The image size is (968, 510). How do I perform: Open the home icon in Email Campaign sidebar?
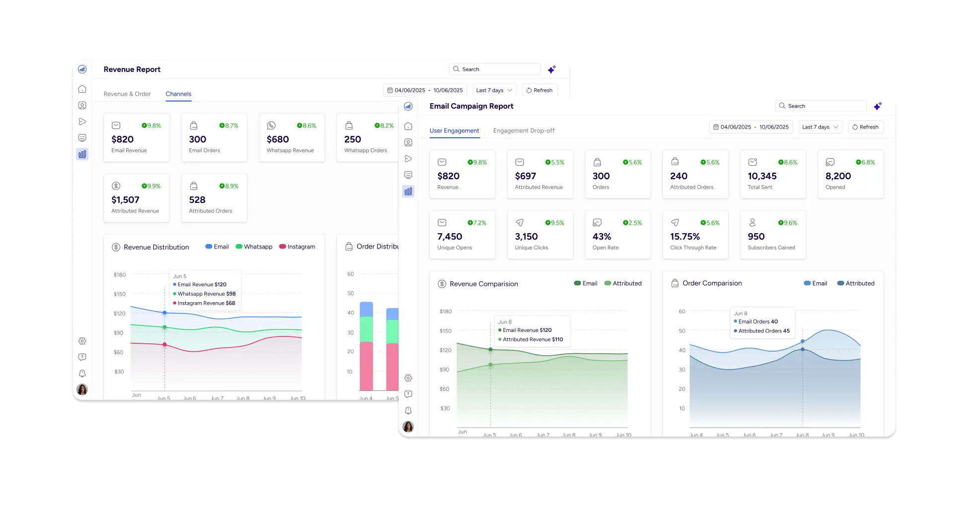[408, 126]
